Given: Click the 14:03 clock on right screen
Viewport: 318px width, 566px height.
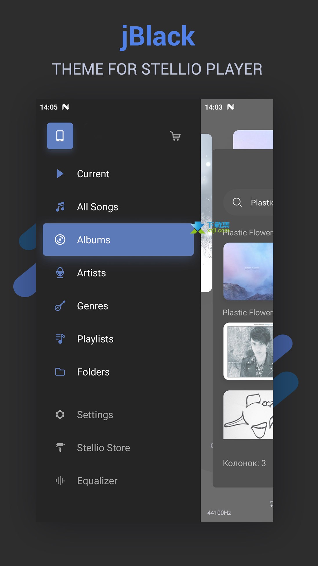Looking at the screenshot, I should point(214,107).
